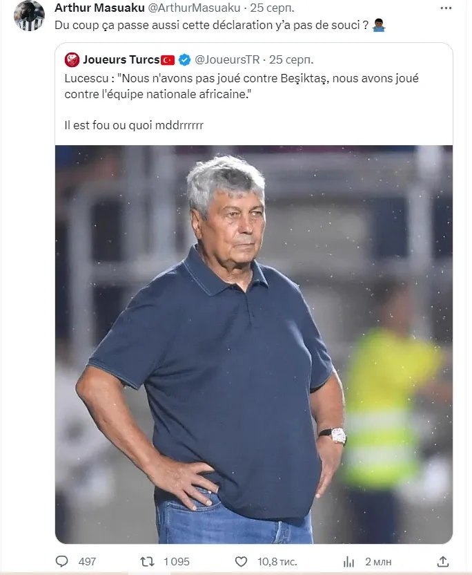Enlarge the photo of the man in polo
Screen dimensions: 472x575
(253, 343)
